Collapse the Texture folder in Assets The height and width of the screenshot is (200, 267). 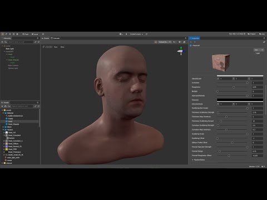coord(3,129)
